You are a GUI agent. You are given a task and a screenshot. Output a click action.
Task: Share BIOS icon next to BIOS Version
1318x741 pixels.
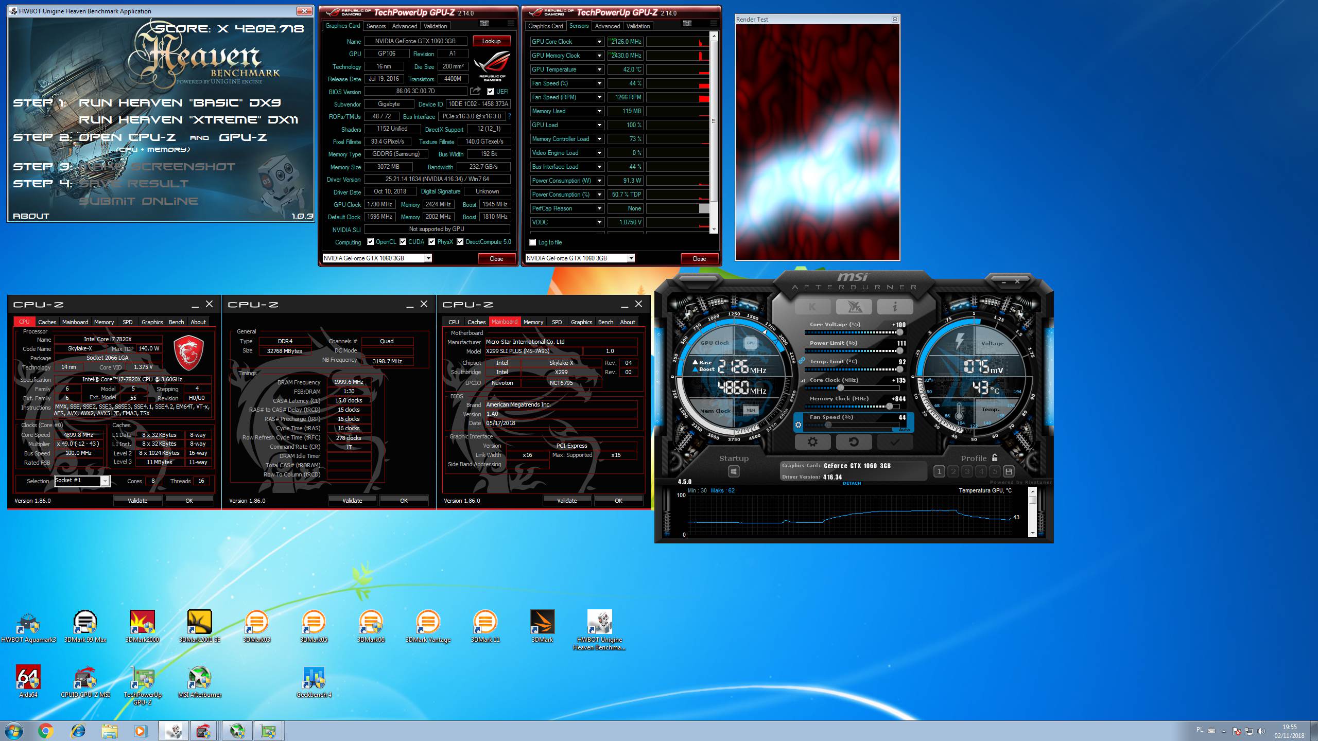pyautogui.click(x=475, y=91)
